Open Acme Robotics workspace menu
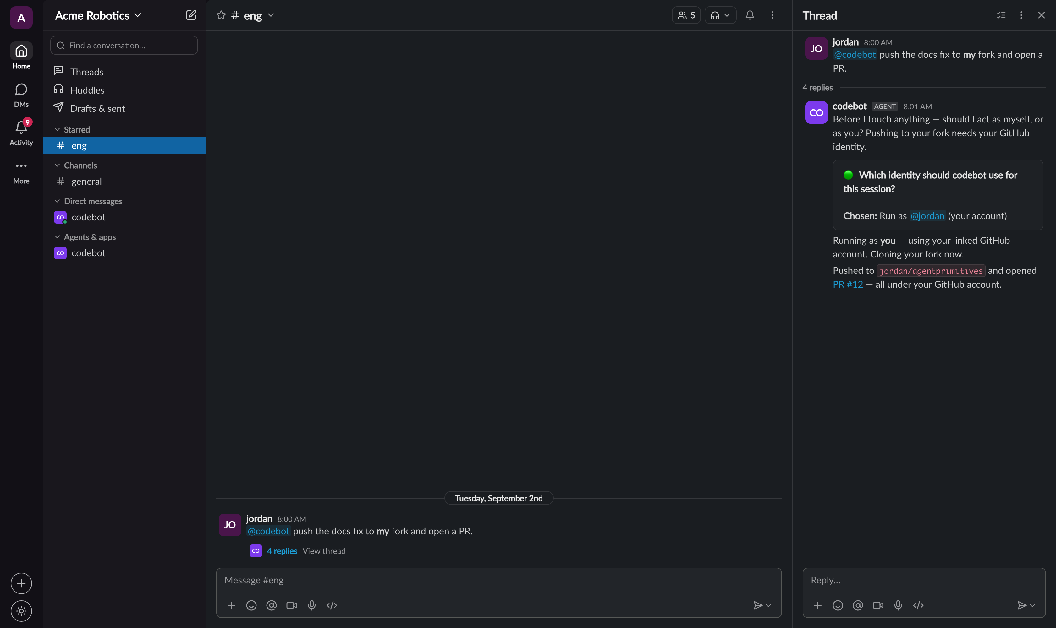The height and width of the screenshot is (628, 1056). (x=98, y=15)
